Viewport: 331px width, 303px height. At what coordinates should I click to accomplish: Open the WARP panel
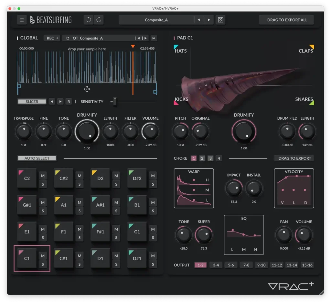tap(194, 188)
